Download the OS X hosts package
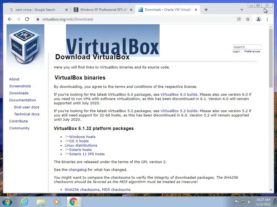This screenshot has height=207, width=277. click(79, 141)
